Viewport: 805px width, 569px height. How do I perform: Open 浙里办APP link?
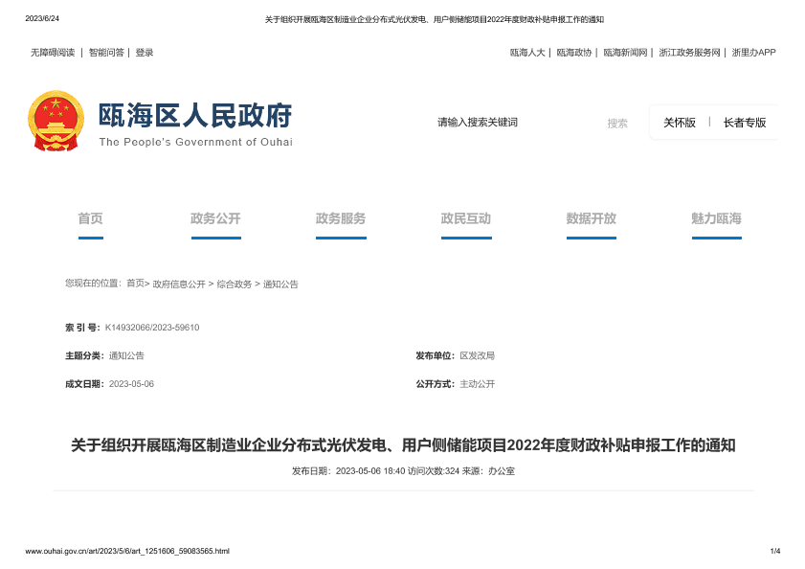tap(753, 53)
